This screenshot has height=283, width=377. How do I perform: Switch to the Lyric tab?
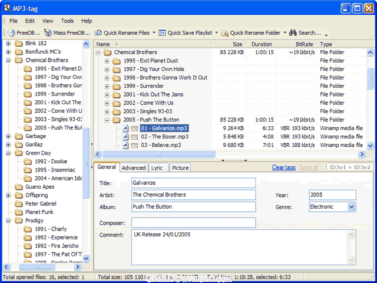pyautogui.click(x=157, y=167)
